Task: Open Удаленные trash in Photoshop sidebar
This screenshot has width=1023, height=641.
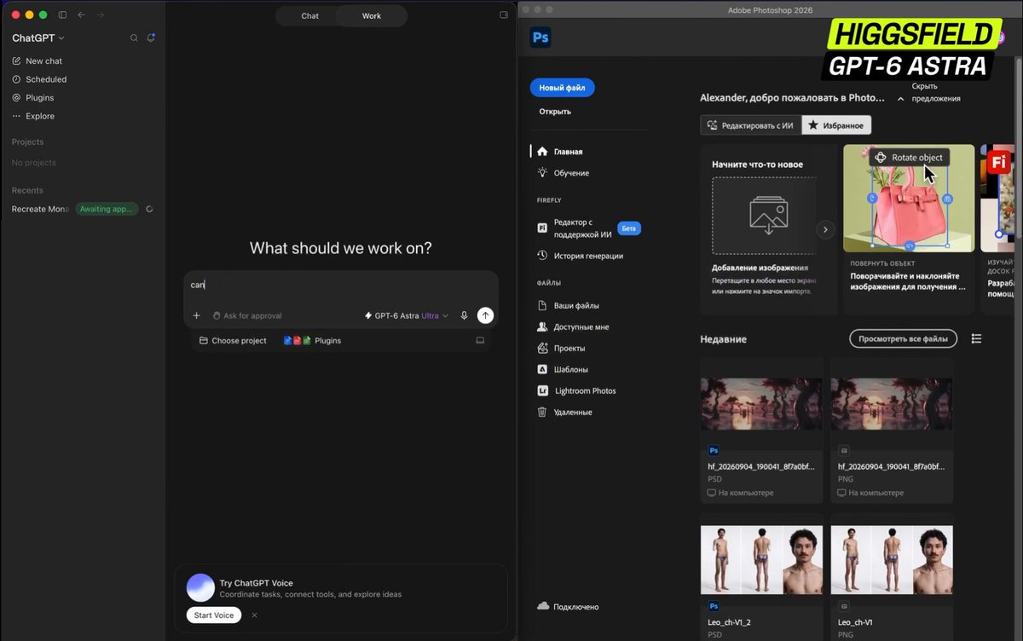Action: [x=564, y=413]
